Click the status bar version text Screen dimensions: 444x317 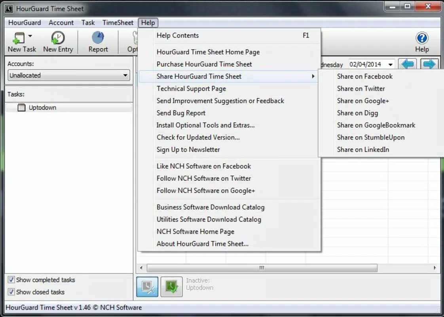[74, 307]
